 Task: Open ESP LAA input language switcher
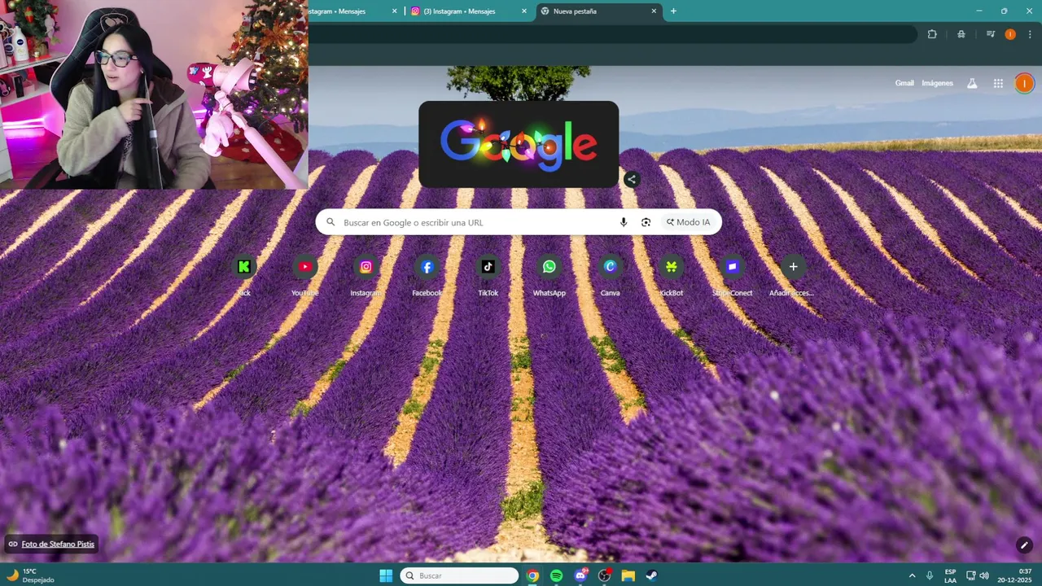(x=951, y=575)
